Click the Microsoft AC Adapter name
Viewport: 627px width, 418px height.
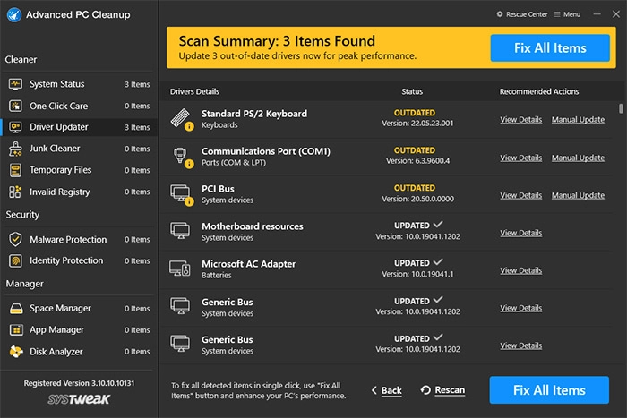pos(248,264)
